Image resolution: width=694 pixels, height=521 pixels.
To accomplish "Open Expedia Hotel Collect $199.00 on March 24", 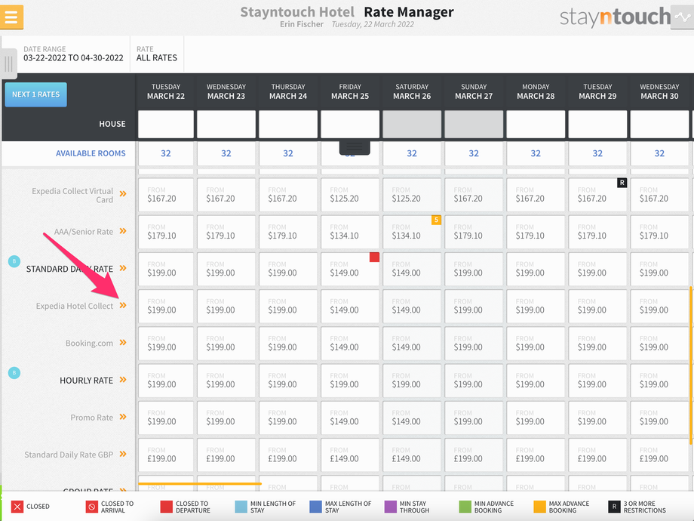I will [x=288, y=307].
